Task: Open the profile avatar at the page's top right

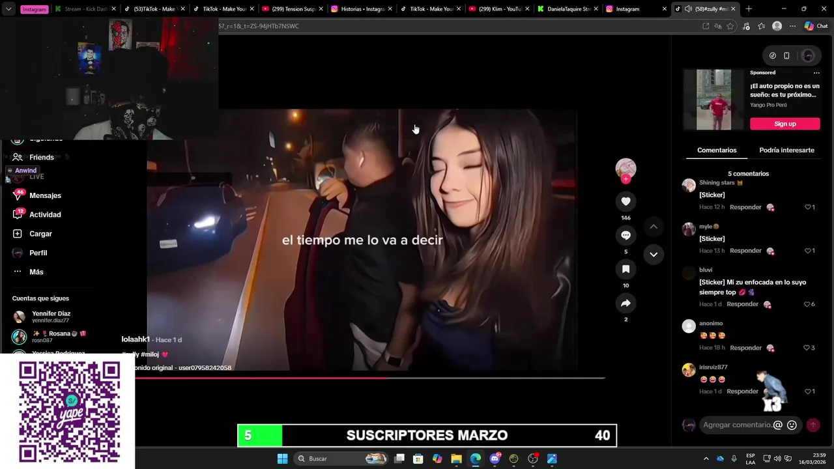Action: point(808,55)
